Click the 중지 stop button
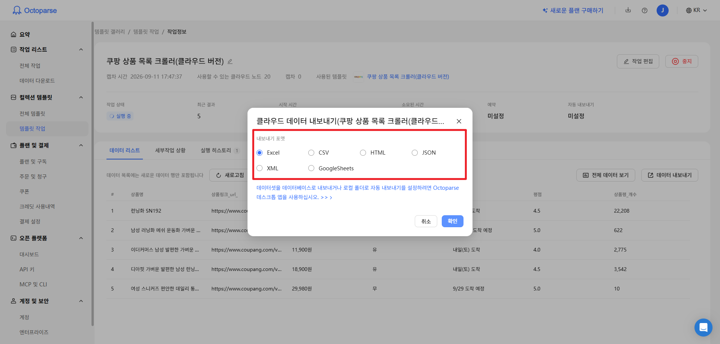The height and width of the screenshot is (344, 720). 682,61
